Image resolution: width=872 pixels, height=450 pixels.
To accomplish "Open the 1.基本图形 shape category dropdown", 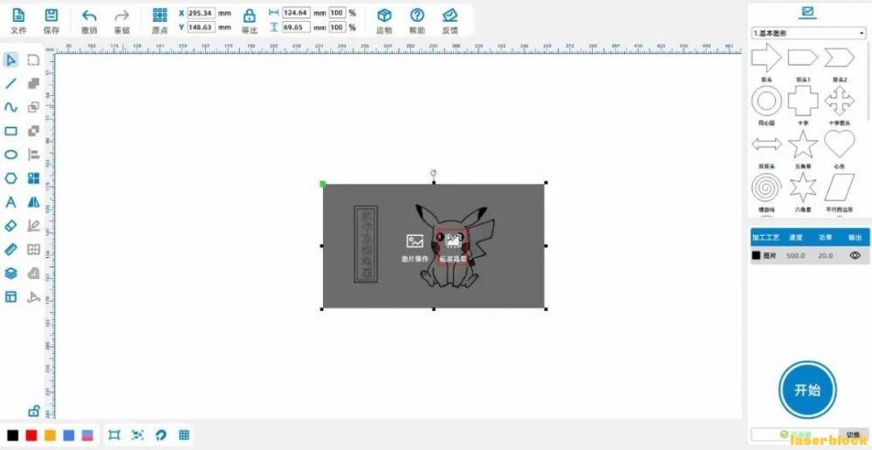I will (808, 33).
